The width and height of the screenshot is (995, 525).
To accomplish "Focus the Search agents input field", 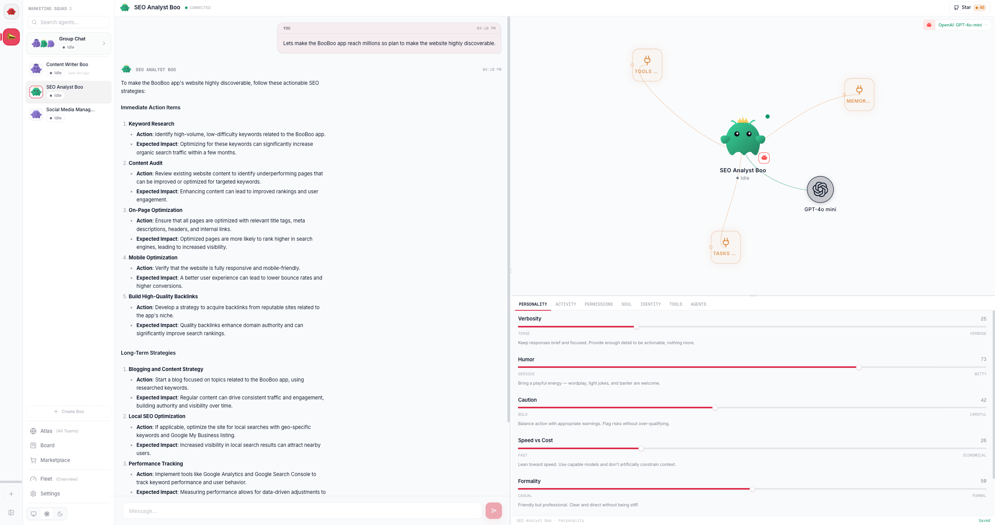I will coord(68,22).
